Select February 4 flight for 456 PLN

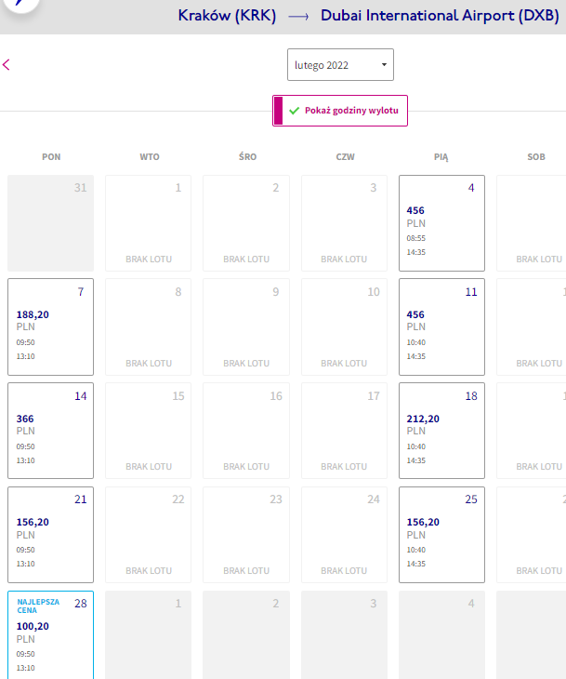(441, 223)
